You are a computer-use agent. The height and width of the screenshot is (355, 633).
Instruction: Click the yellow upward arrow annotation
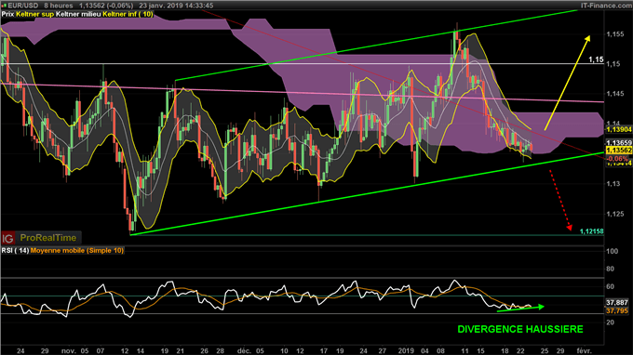point(567,83)
